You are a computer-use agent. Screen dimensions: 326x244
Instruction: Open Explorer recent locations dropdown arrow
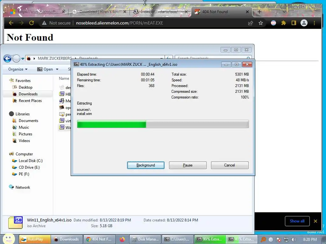(23, 59)
